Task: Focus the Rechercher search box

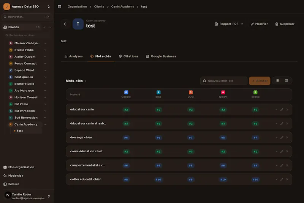Action: coord(27,17)
